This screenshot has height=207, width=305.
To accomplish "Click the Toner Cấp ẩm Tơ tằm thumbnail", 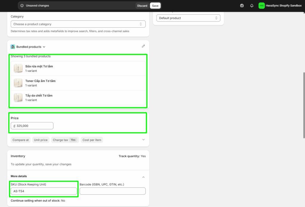I will click(18, 83).
